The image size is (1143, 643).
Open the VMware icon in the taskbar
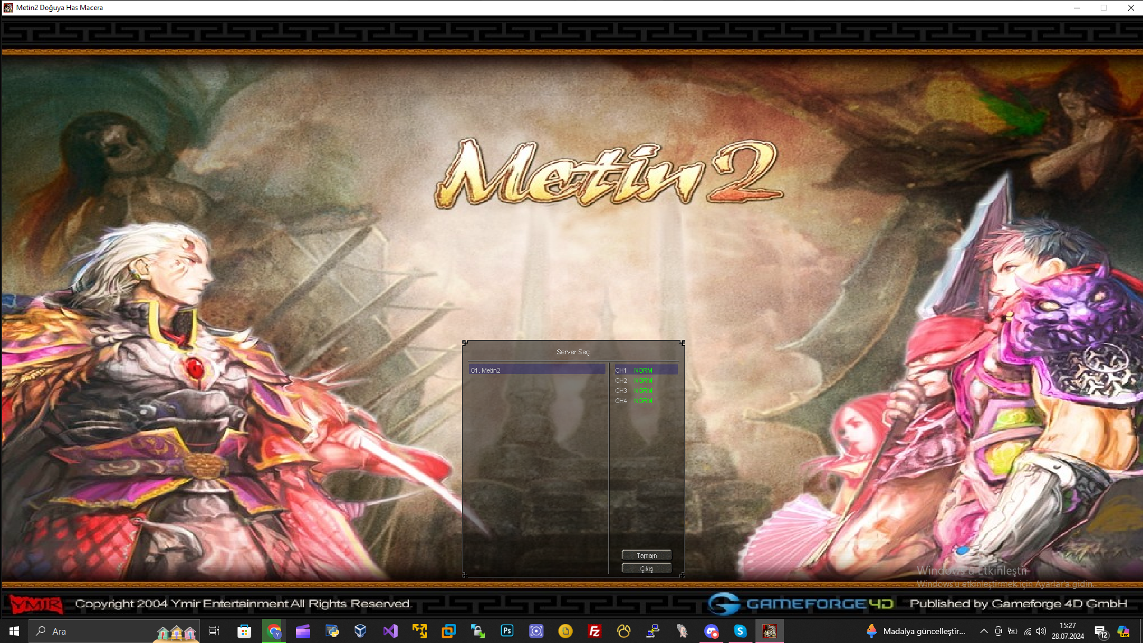point(448,631)
